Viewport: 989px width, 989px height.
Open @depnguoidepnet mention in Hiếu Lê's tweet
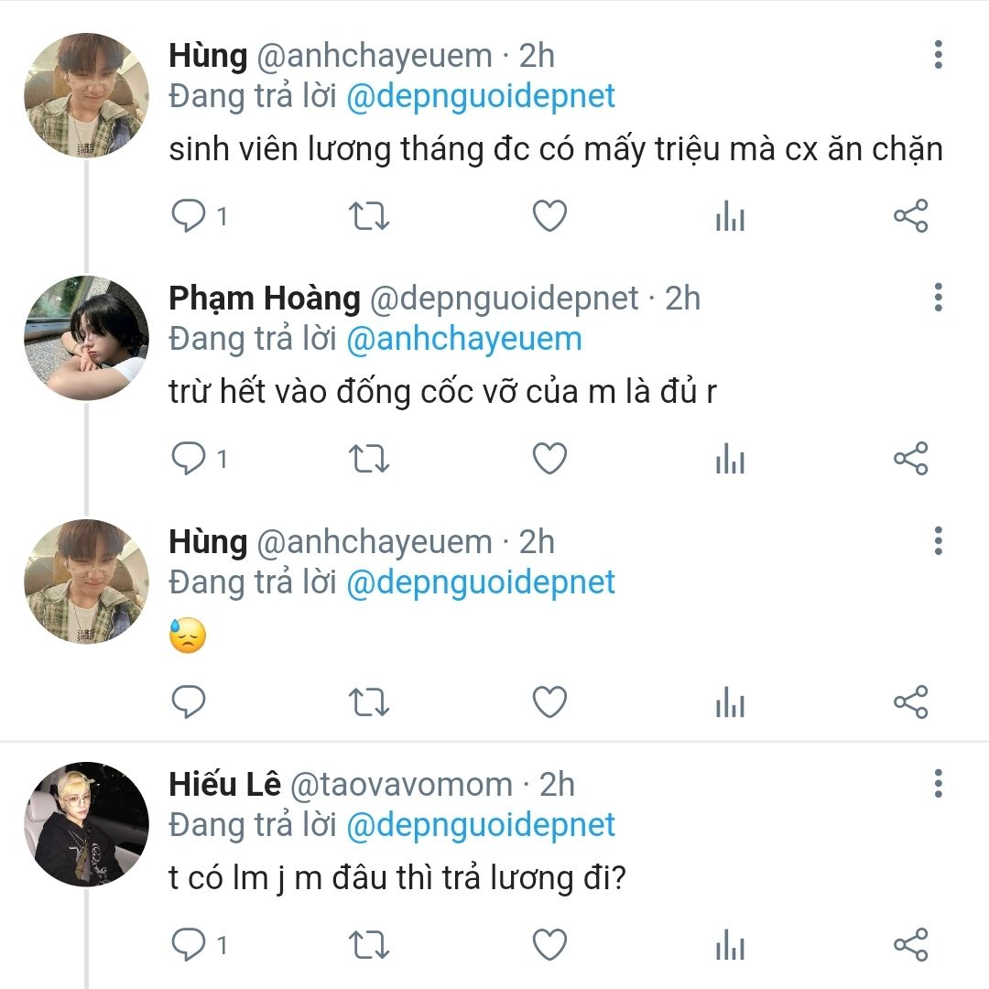tap(481, 825)
